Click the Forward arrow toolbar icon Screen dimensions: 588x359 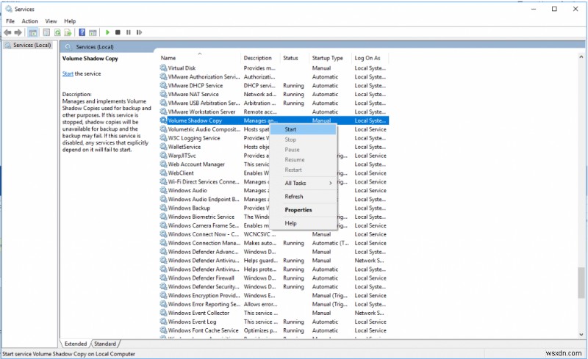[x=18, y=32]
